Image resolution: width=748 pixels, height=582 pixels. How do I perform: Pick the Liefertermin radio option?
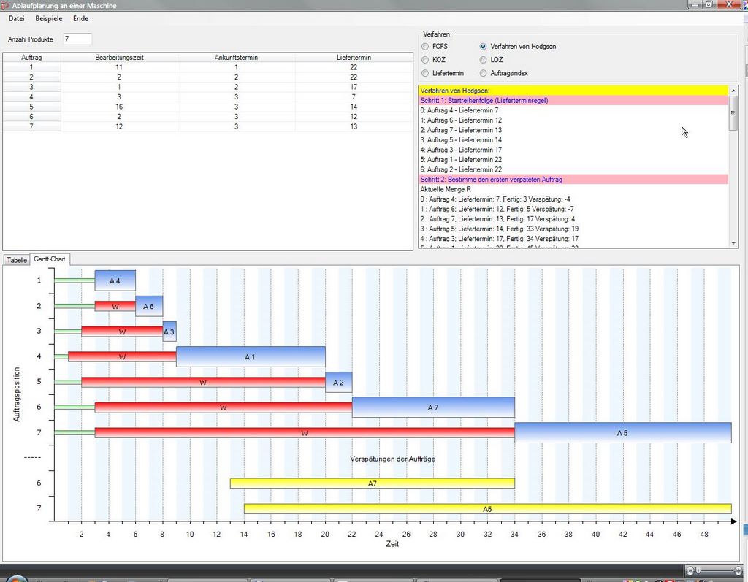(425, 73)
